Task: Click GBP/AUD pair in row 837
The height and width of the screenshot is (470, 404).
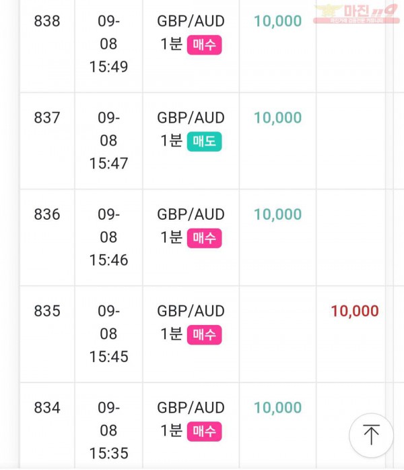Action: click(x=191, y=118)
